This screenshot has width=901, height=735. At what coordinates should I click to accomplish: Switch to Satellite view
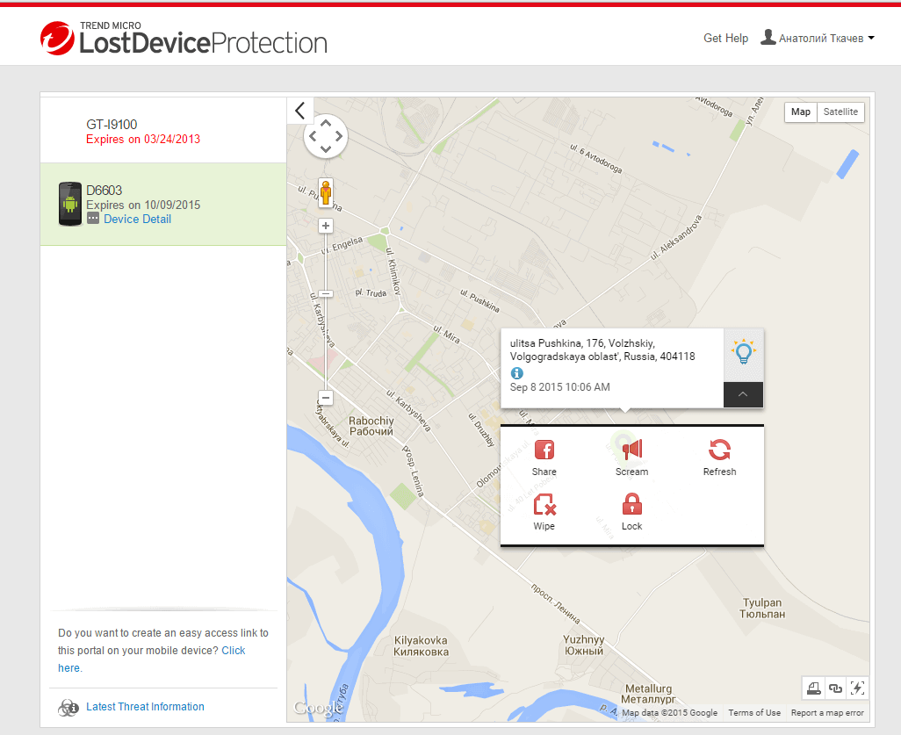point(840,112)
